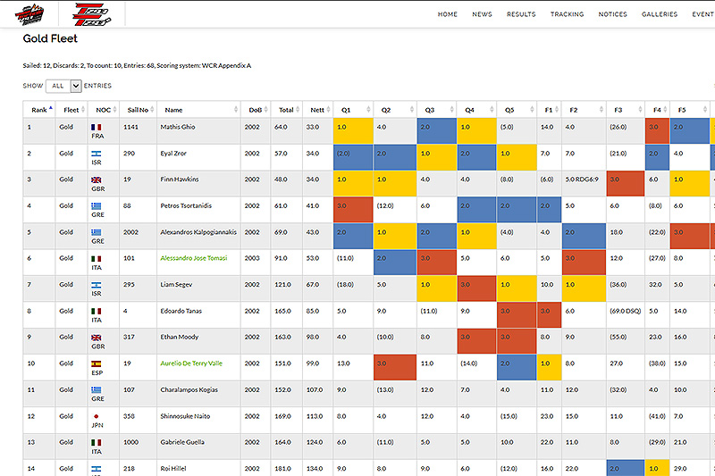Sort table by F4 race column
This screenshot has width=715, height=476.
tap(657, 110)
